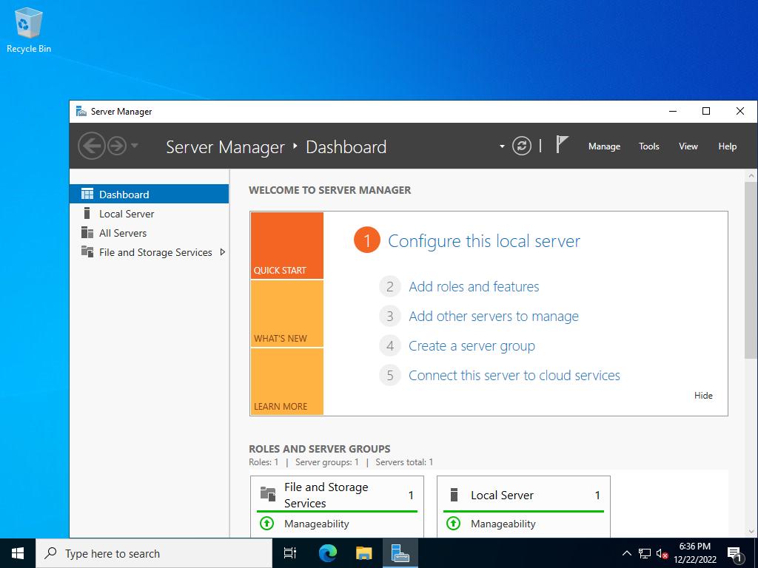Open the taskbar clock and date

click(x=695, y=553)
